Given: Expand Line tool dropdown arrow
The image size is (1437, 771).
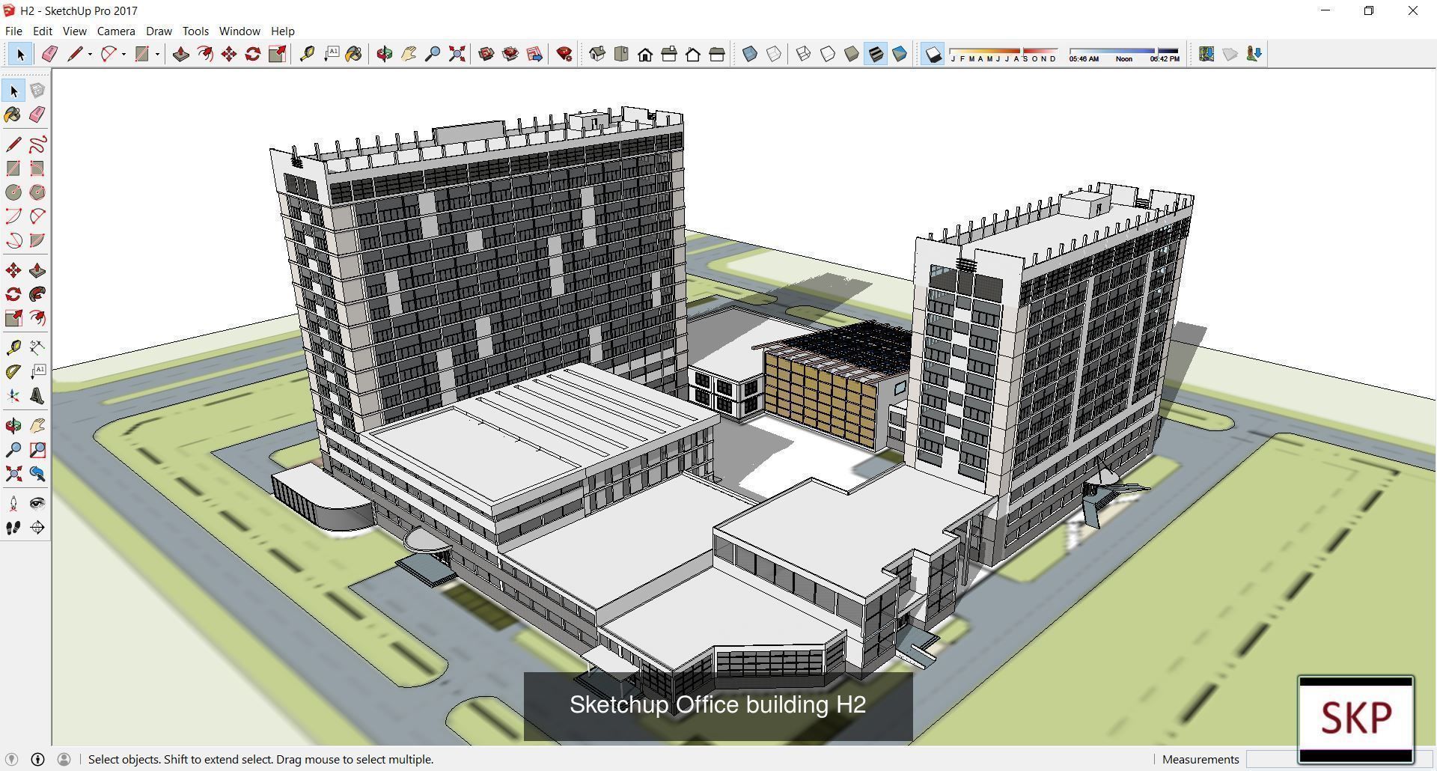Looking at the screenshot, I should 90,54.
